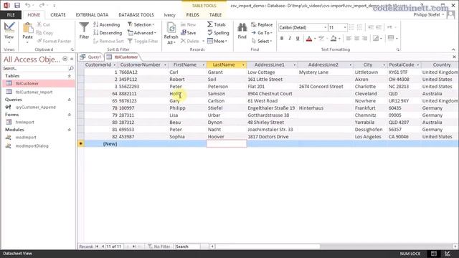The height and width of the screenshot is (258, 459).
Task: Toggle Filter in Sort & Filter group
Action: (x=143, y=41)
